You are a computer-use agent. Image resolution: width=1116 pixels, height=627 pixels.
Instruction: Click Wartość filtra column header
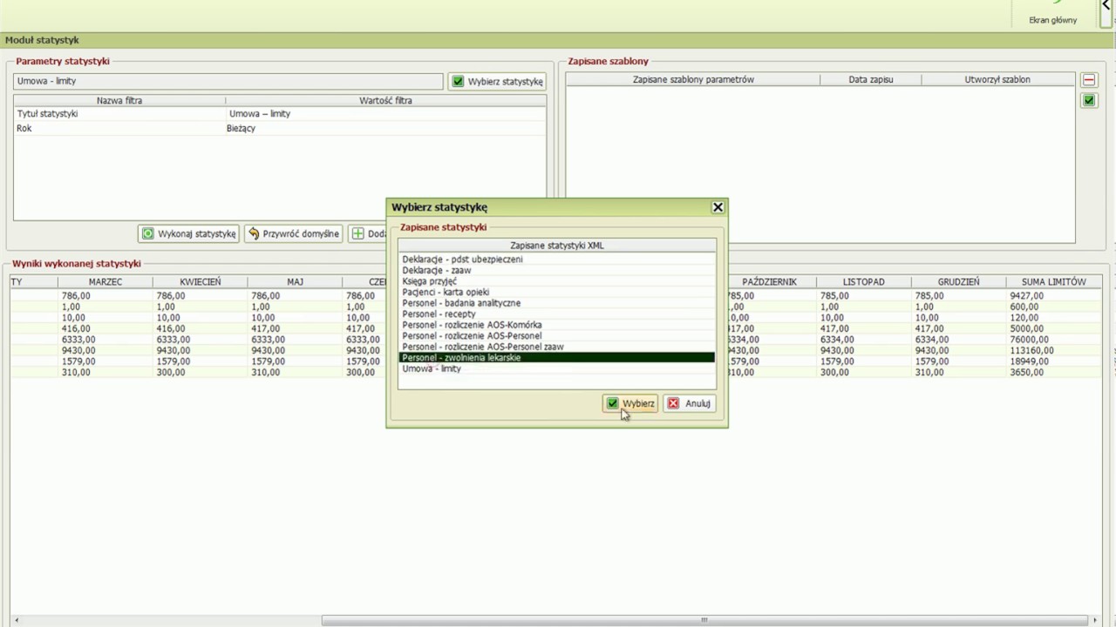point(385,101)
